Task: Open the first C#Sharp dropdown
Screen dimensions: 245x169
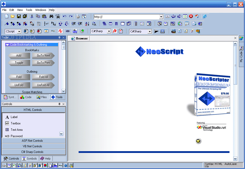Action: pyautogui.click(x=109, y=31)
